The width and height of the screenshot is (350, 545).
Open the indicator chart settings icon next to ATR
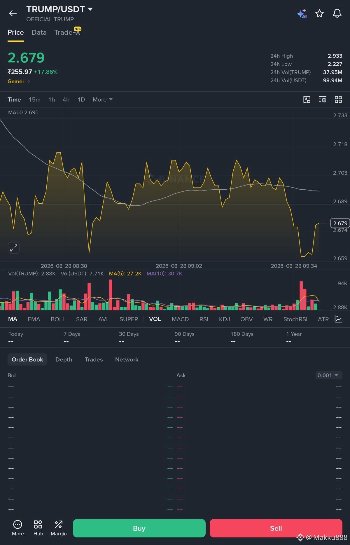point(338,319)
